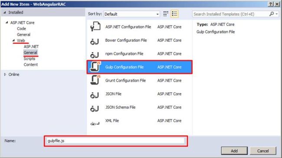The image size is (282, 158).
Task: Click 'ASP.NET Core' in the XML File row
Action: click(x=169, y=121)
